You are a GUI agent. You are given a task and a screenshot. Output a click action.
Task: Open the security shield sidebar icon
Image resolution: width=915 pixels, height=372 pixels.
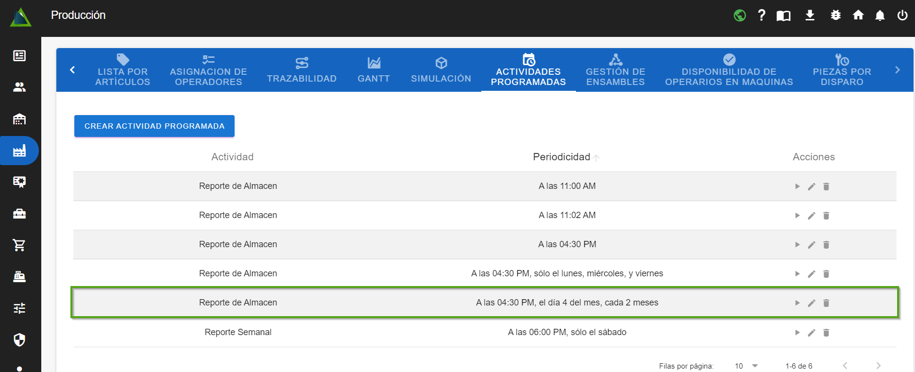tap(19, 340)
